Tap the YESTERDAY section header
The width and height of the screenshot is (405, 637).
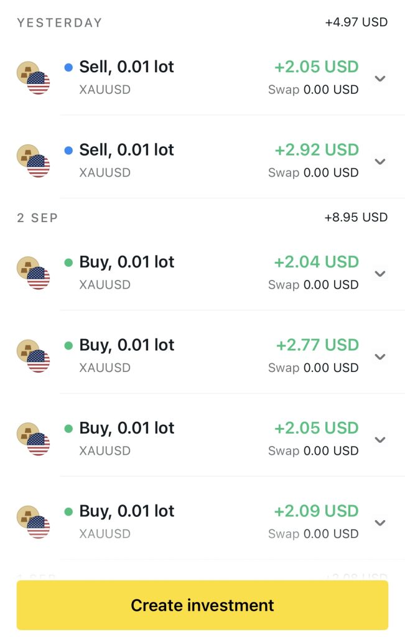coord(60,23)
